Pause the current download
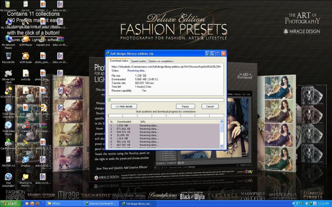Viewport: 332px width, 207px height. 185,106
